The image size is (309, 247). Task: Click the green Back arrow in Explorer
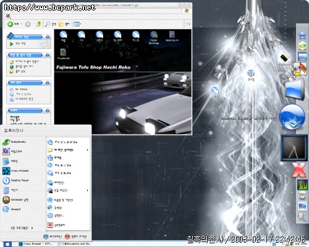[x=11, y=24]
